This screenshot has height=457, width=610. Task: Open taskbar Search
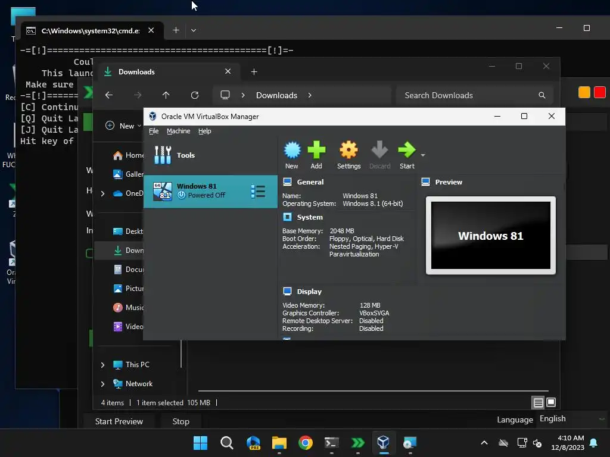[x=227, y=443]
